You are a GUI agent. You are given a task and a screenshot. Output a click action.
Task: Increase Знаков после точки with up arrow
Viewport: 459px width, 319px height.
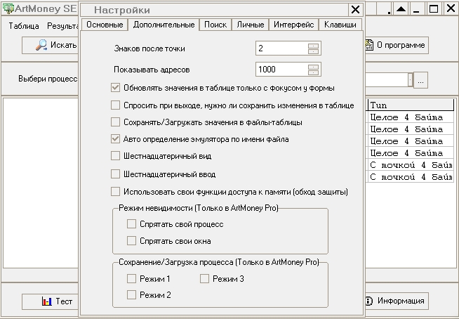(x=313, y=46)
